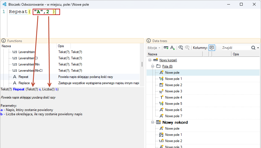Collapse the Nowy korzeń tree node
This screenshot has height=148, width=261.
coord(150,60)
